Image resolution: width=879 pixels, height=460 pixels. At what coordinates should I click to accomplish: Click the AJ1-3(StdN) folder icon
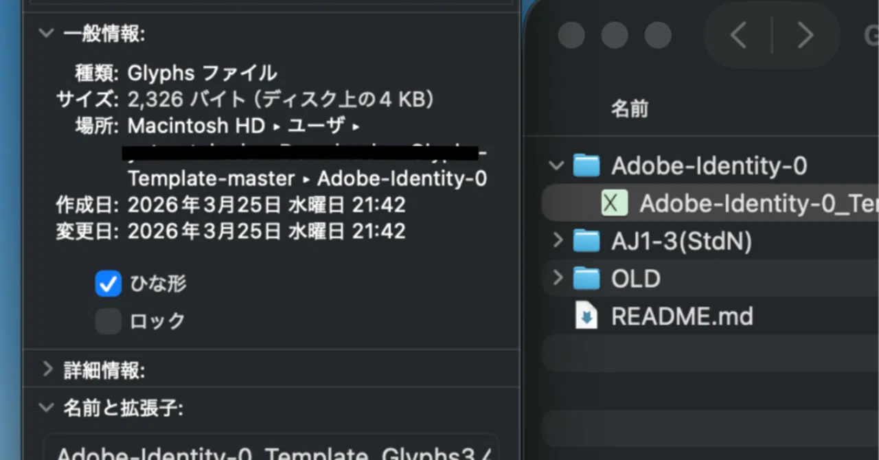[586, 241]
